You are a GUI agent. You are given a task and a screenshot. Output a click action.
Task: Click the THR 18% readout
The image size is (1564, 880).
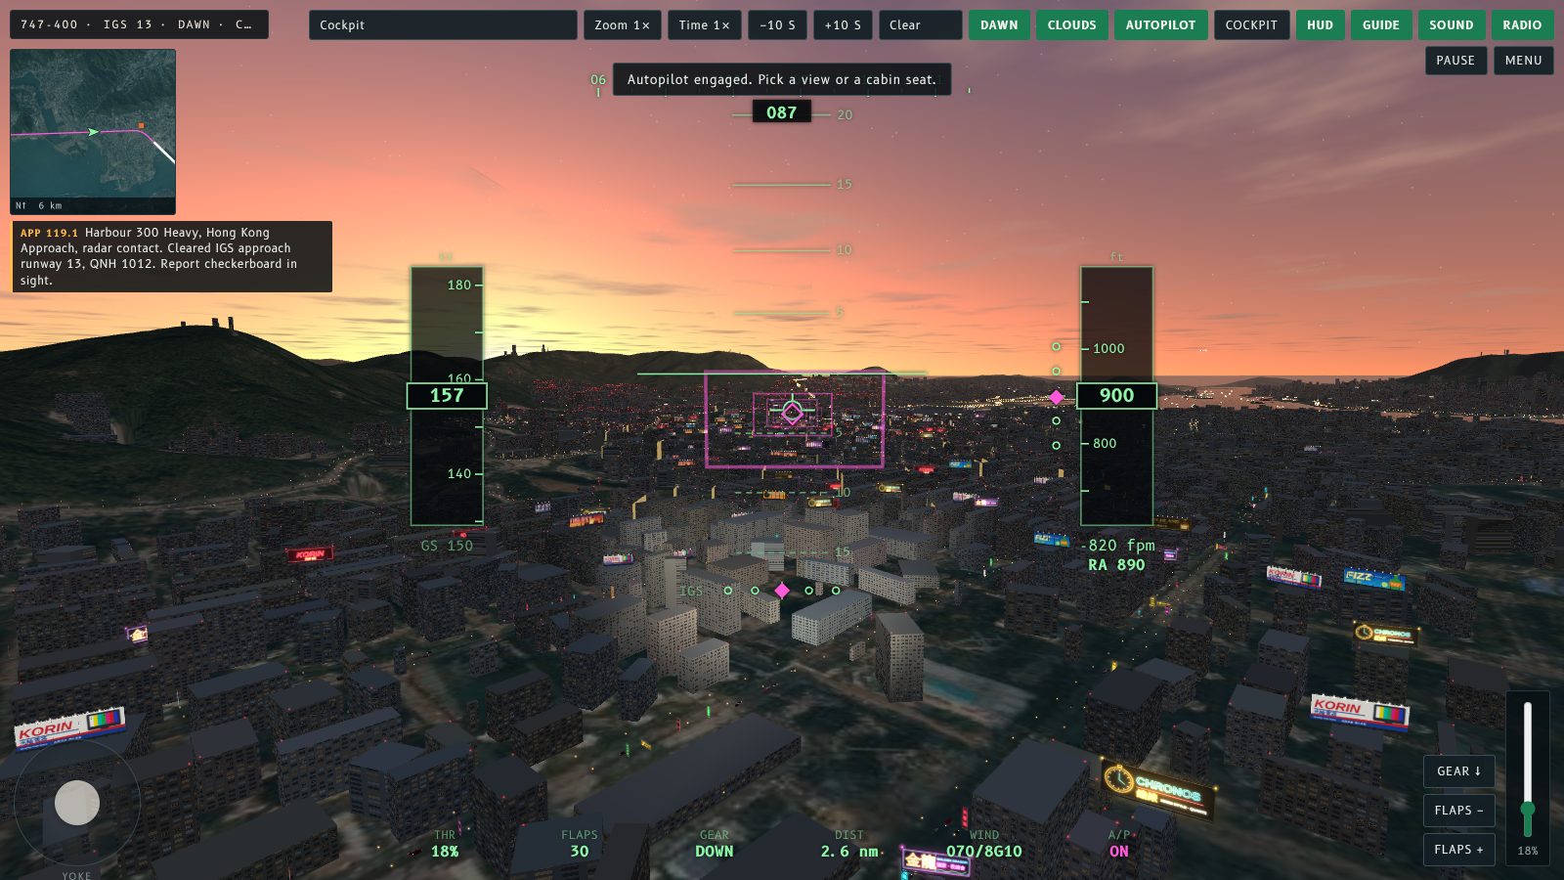(445, 843)
